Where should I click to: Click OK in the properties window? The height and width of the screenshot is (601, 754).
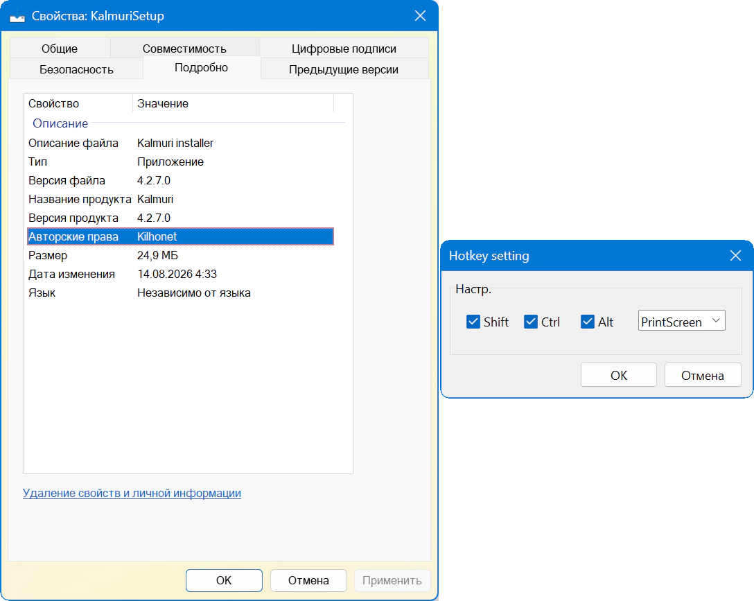point(224,580)
